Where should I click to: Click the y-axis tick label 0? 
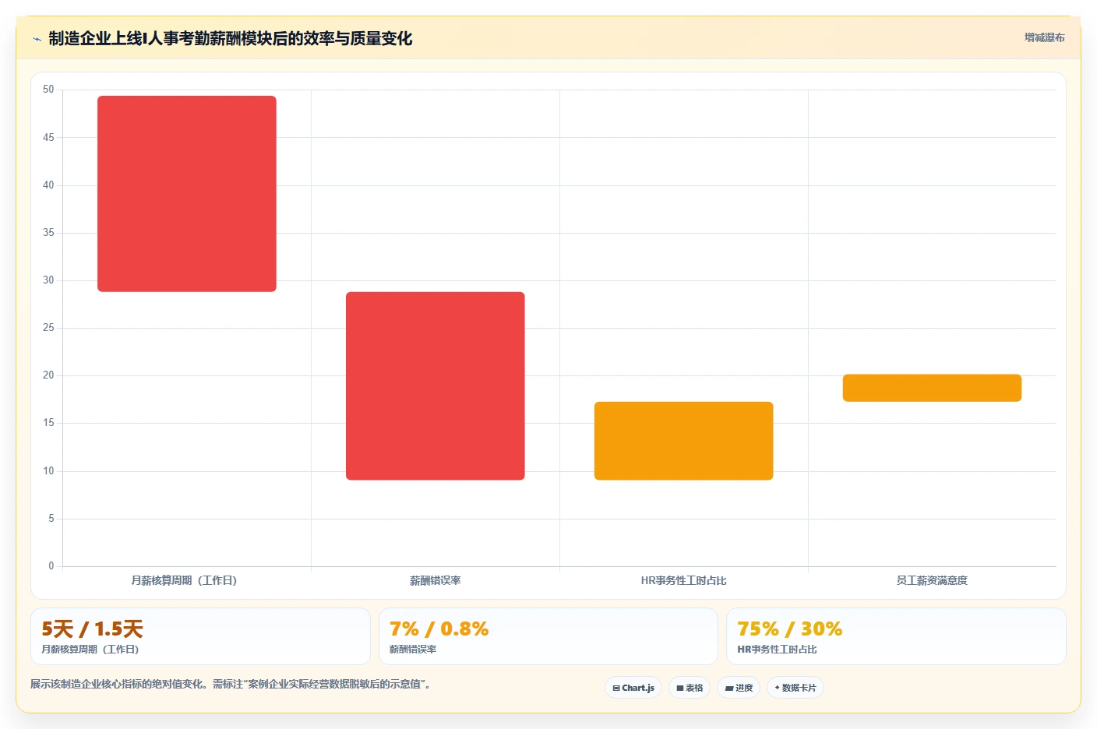[x=51, y=566]
